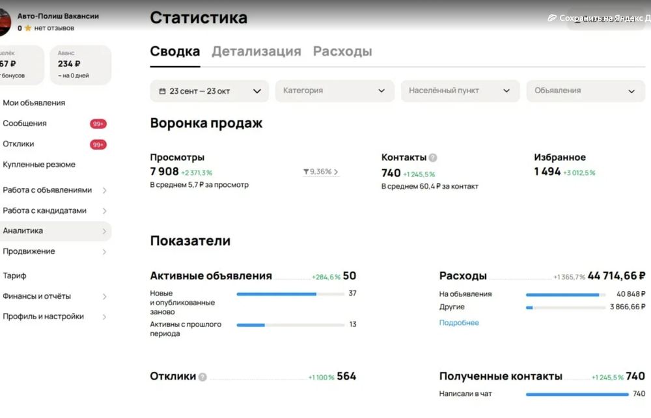Click the 99+ badge beside Отклики in the sidebar
Viewport: 651px width, 418px height.
[98, 145]
